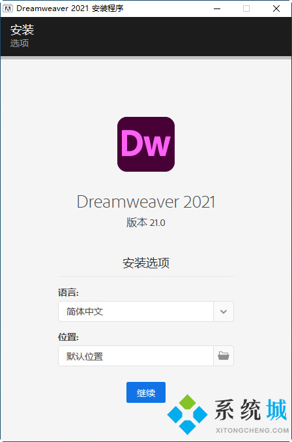Click the 版本 21.0 version text
The height and width of the screenshot is (442, 292).
coord(146,223)
